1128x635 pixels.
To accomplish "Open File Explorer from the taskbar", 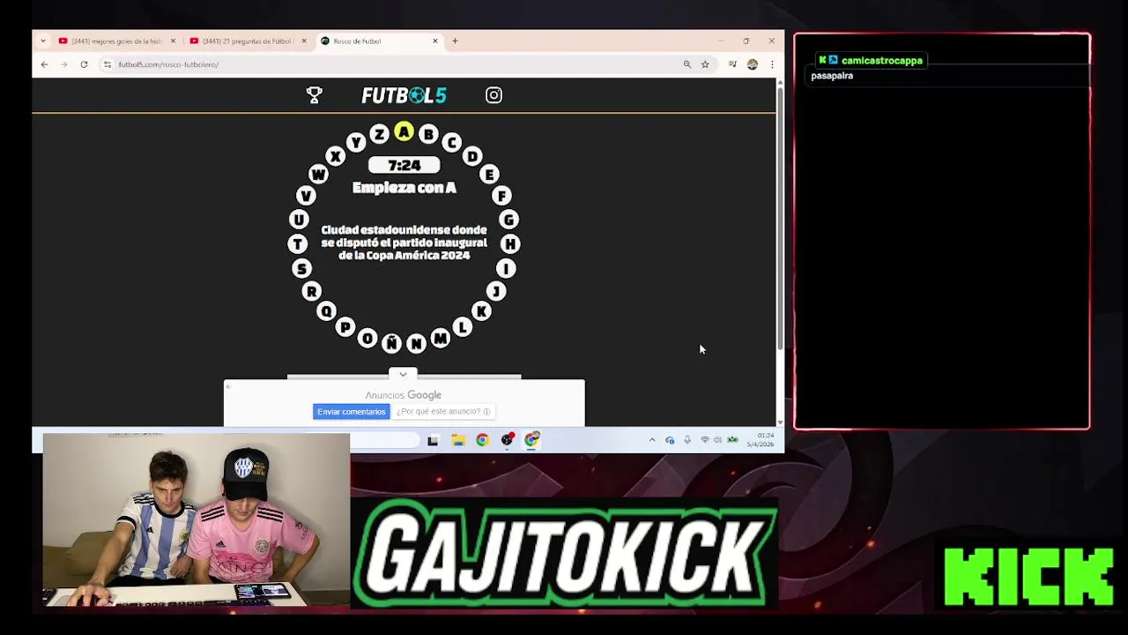I will (x=458, y=440).
